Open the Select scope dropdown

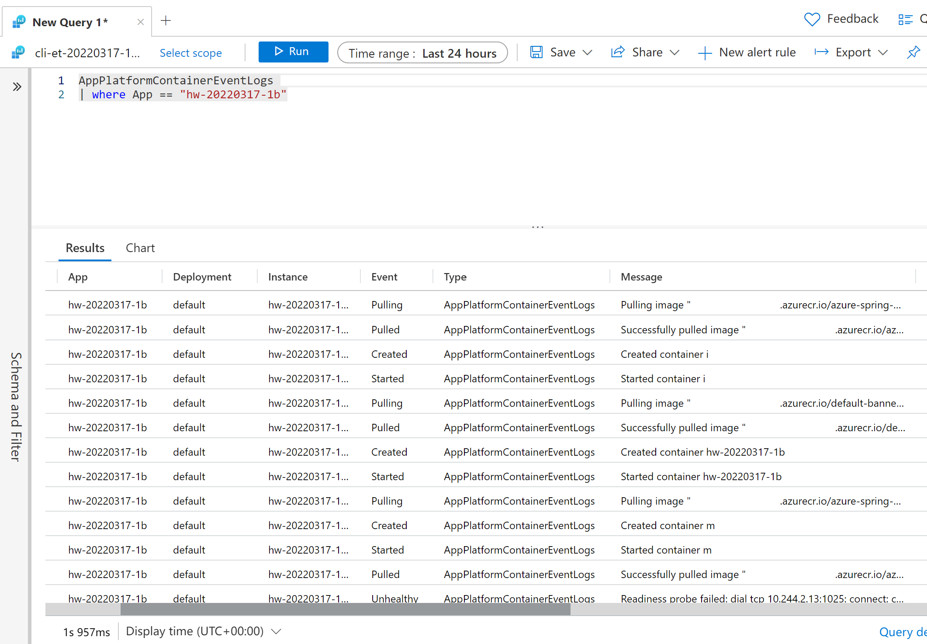coord(191,52)
